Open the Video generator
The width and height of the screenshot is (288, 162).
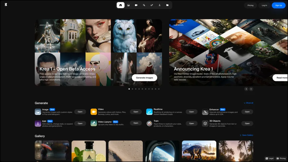pyautogui.click(x=136, y=112)
